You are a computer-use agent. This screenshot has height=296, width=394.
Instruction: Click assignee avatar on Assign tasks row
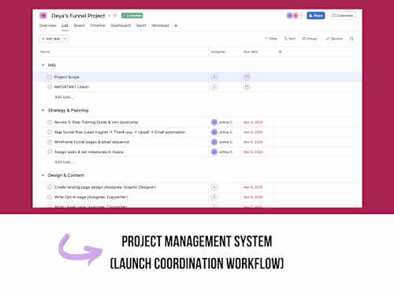pyautogui.click(x=214, y=152)
